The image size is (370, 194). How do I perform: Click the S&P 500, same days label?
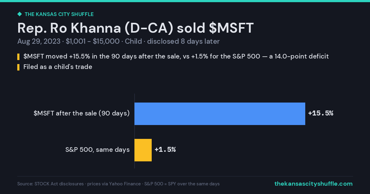pos(97,150)
